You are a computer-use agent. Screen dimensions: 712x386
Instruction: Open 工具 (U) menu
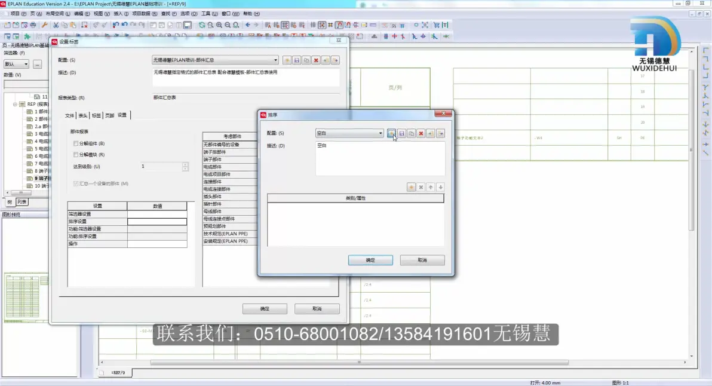coord(209,14)
